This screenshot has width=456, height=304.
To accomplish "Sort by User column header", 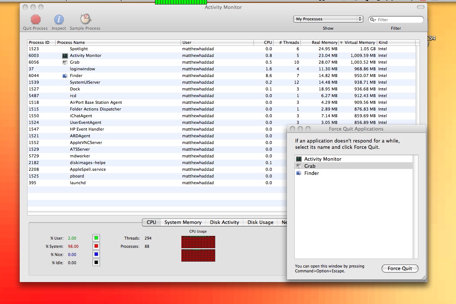I will [217, 42].
